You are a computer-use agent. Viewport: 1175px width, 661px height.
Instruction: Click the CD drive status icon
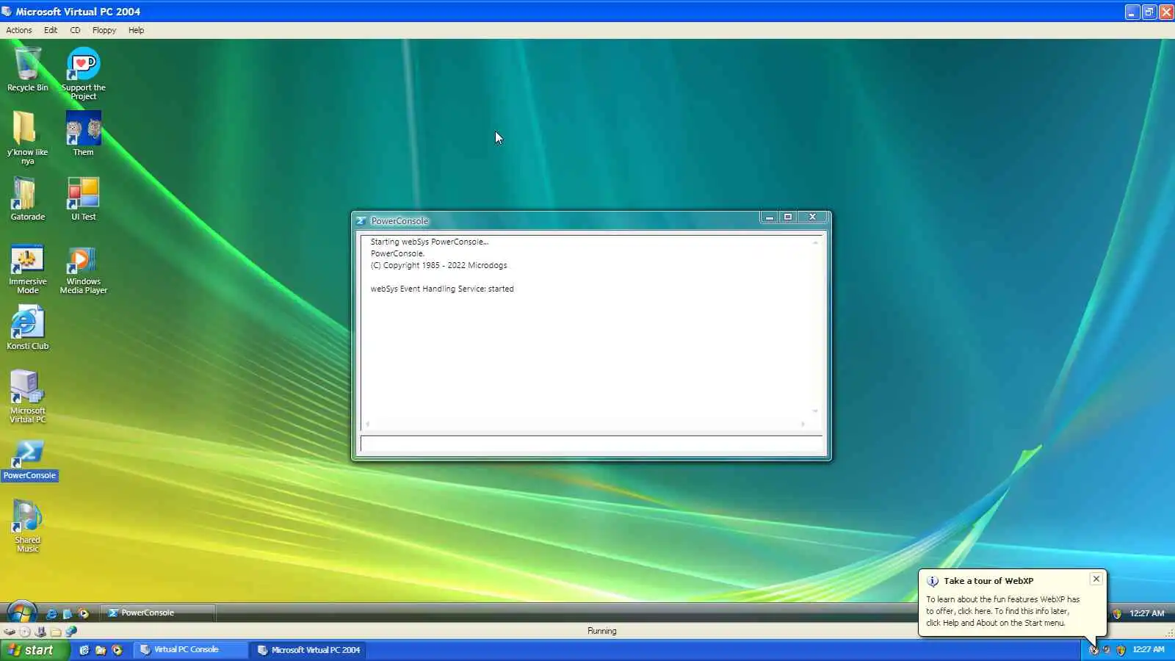click(x=25, y=632)
